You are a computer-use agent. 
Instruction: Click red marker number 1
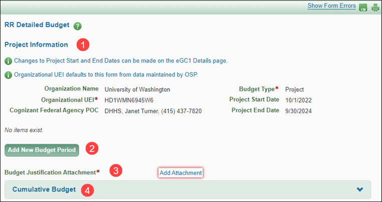[83, 45]
